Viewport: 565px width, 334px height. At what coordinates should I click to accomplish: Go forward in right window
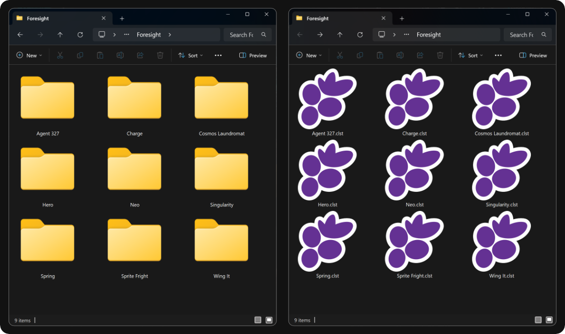pyautogui.click(x=320, y=35)
